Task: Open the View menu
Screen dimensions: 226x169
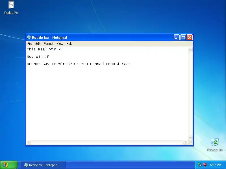Action: 60,44
